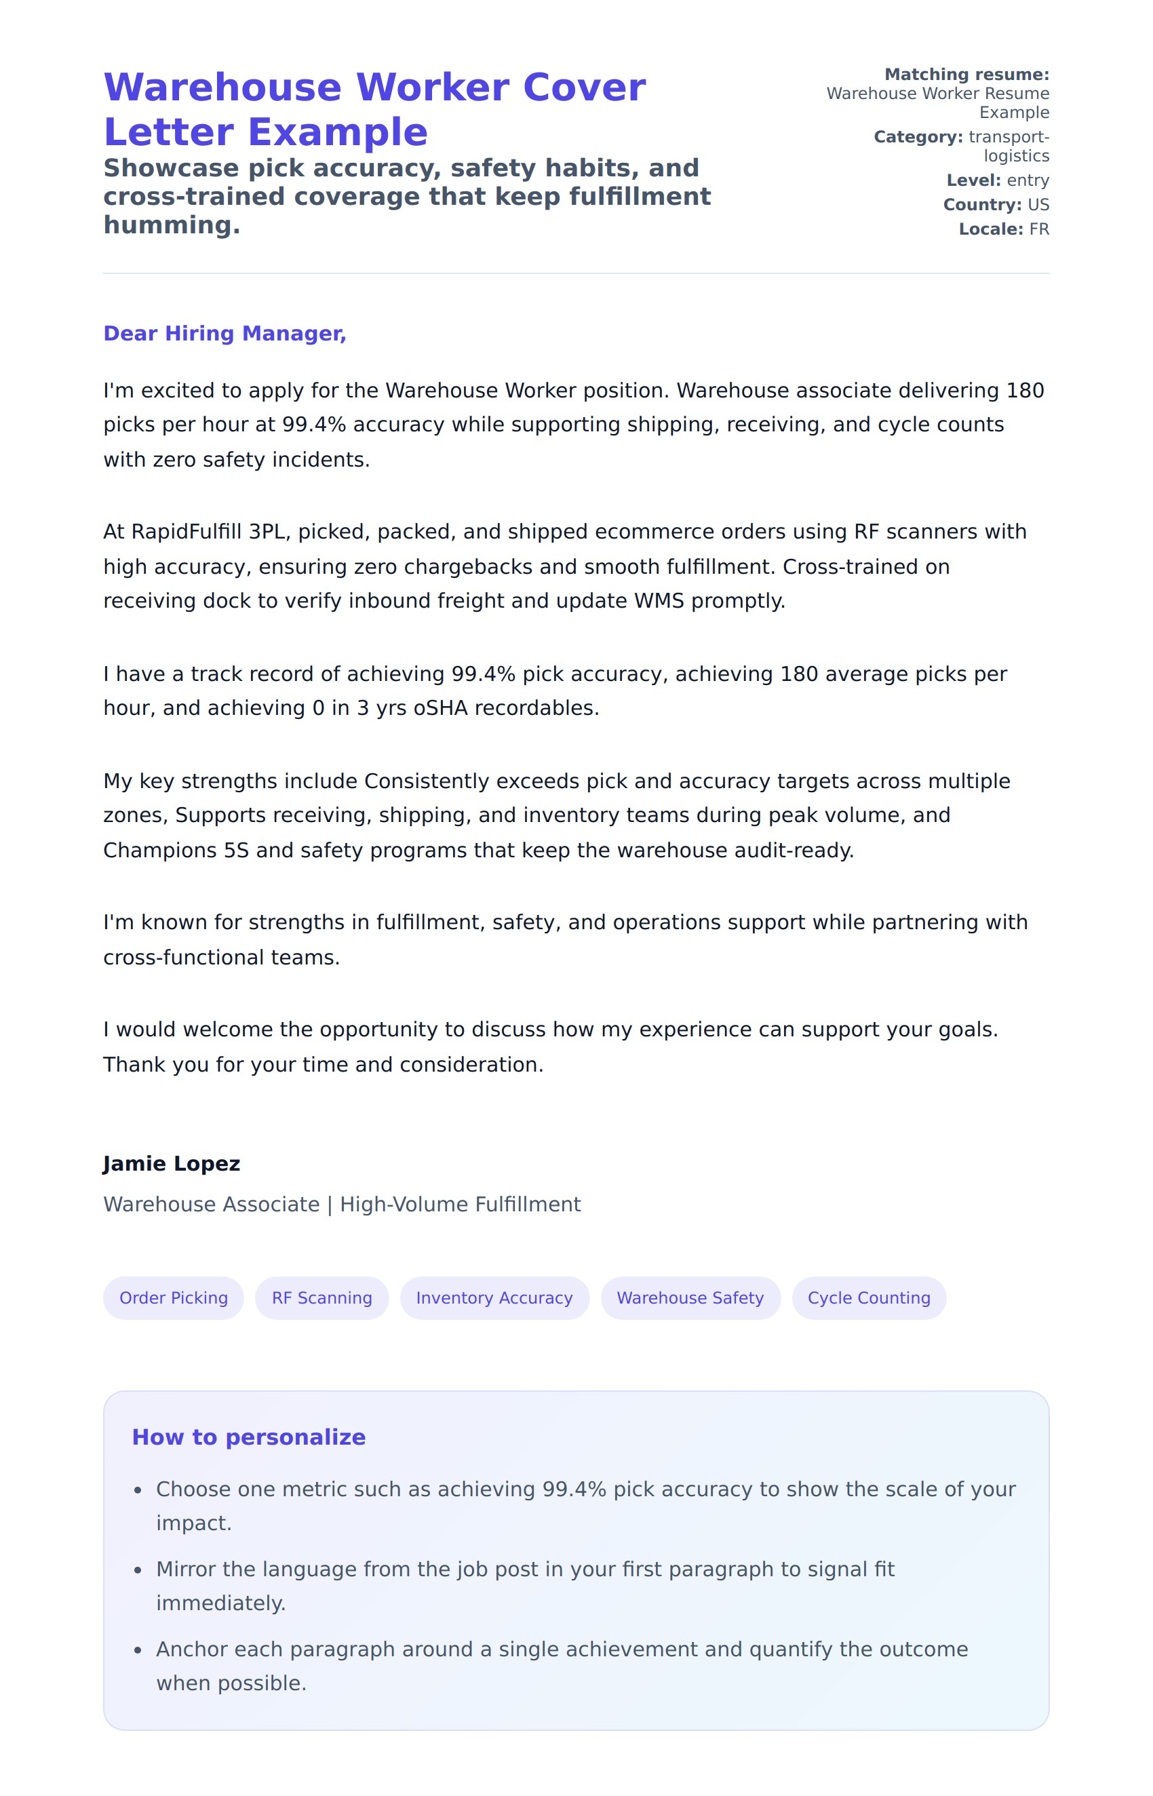Click the paragraph starting My key strengths
Screen dimensions: 1153x1796
(524, 815)
